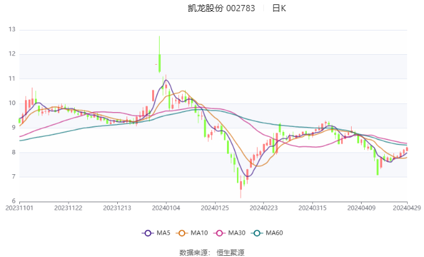Select the 10 price level axis label
The height and width of the screenshot is (257, 424).
point(12,103)
